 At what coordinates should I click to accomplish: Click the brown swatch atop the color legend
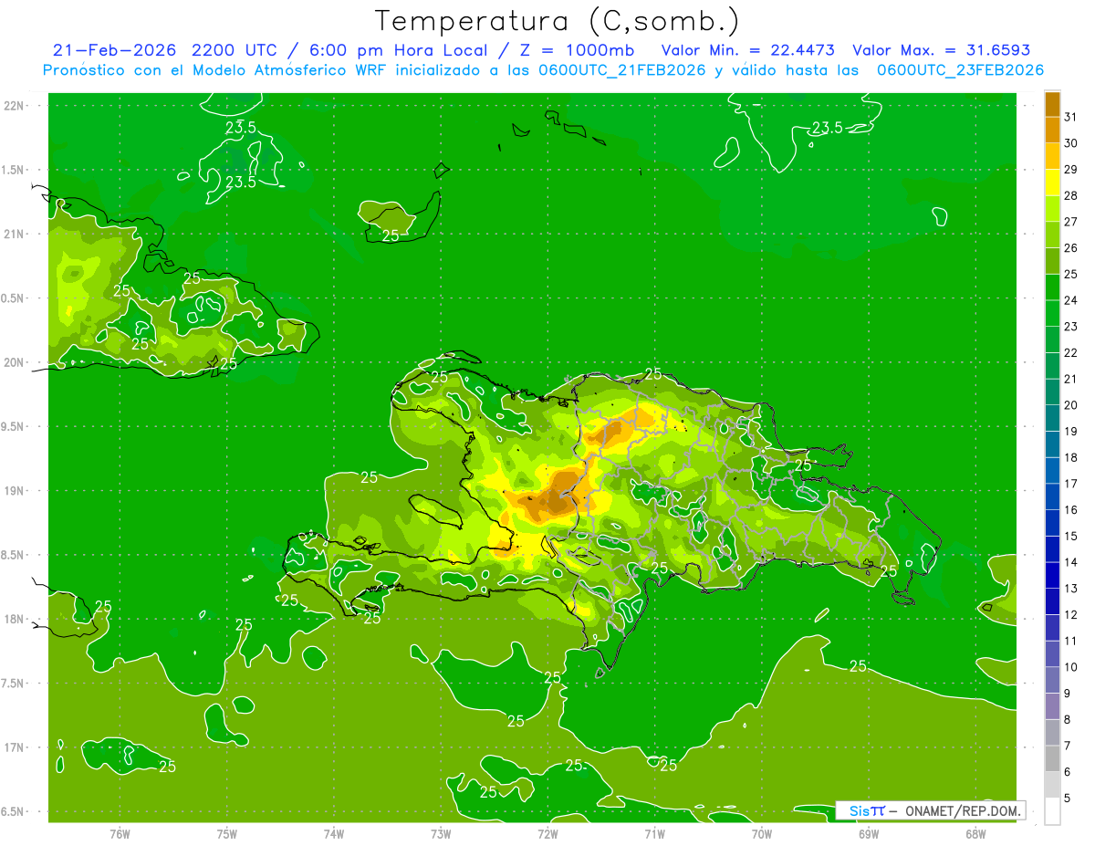pyautogui.click(x=1052, y=104)
